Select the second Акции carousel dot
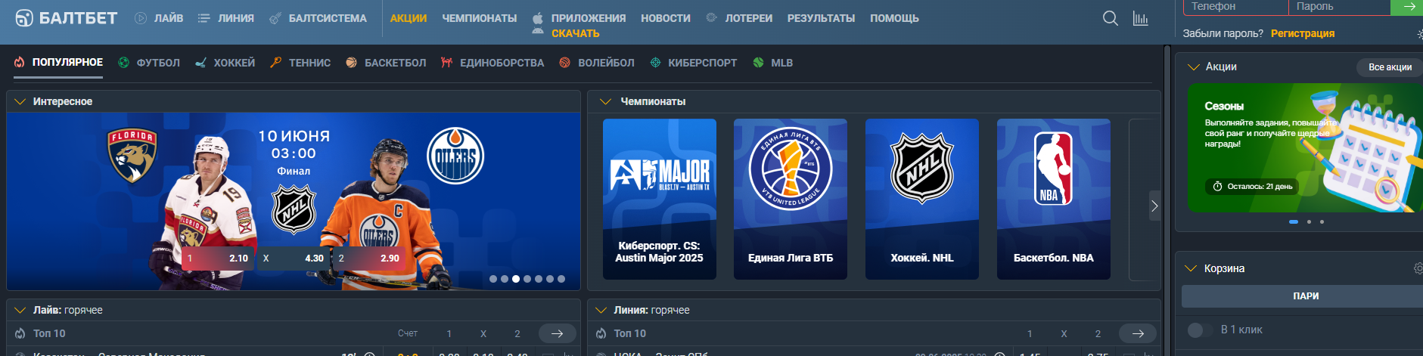 [1309, 221]
